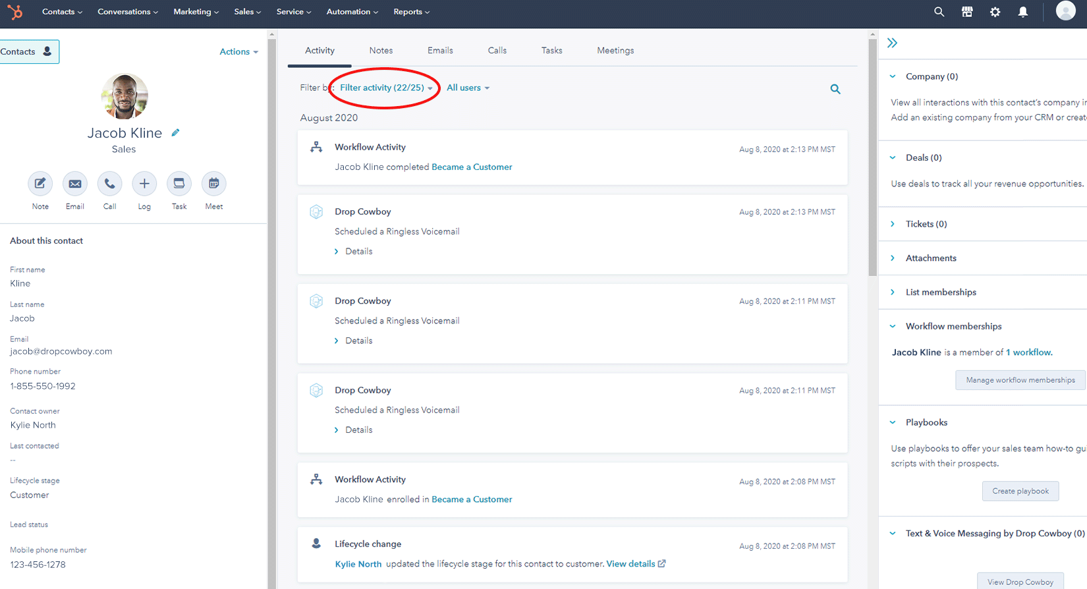1087x589 pixels.
Task: Click the workflow icon on completed activity
Action: click(316, 147)
